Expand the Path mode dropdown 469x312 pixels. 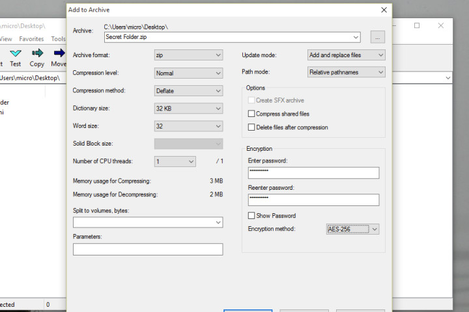(x=346, y=72)
